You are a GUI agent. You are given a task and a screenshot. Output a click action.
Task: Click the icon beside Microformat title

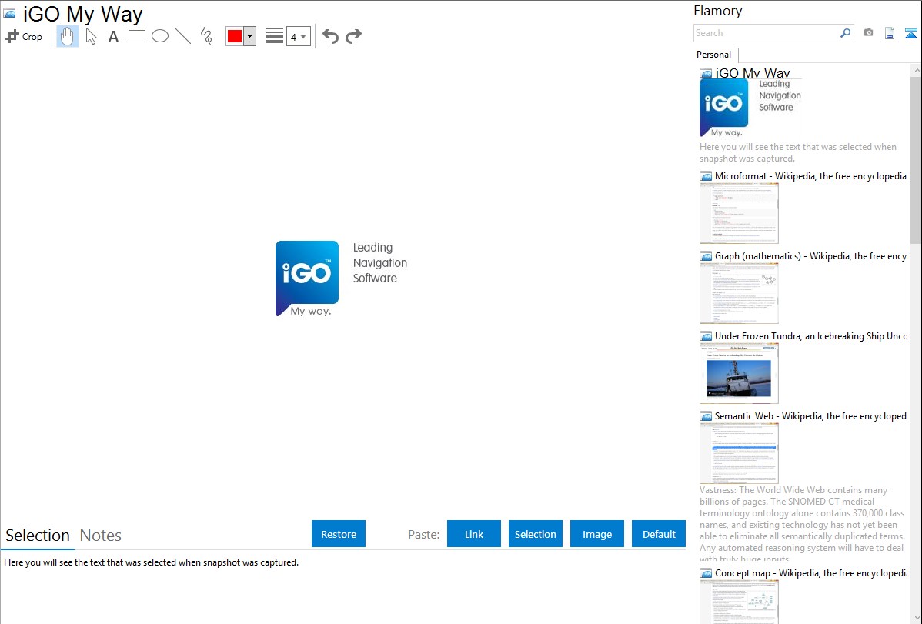click(706, 176)
